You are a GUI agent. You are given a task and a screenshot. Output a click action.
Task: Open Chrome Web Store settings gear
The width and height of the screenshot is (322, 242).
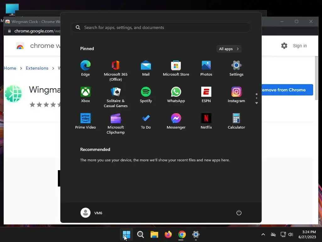tap(284, 46)
